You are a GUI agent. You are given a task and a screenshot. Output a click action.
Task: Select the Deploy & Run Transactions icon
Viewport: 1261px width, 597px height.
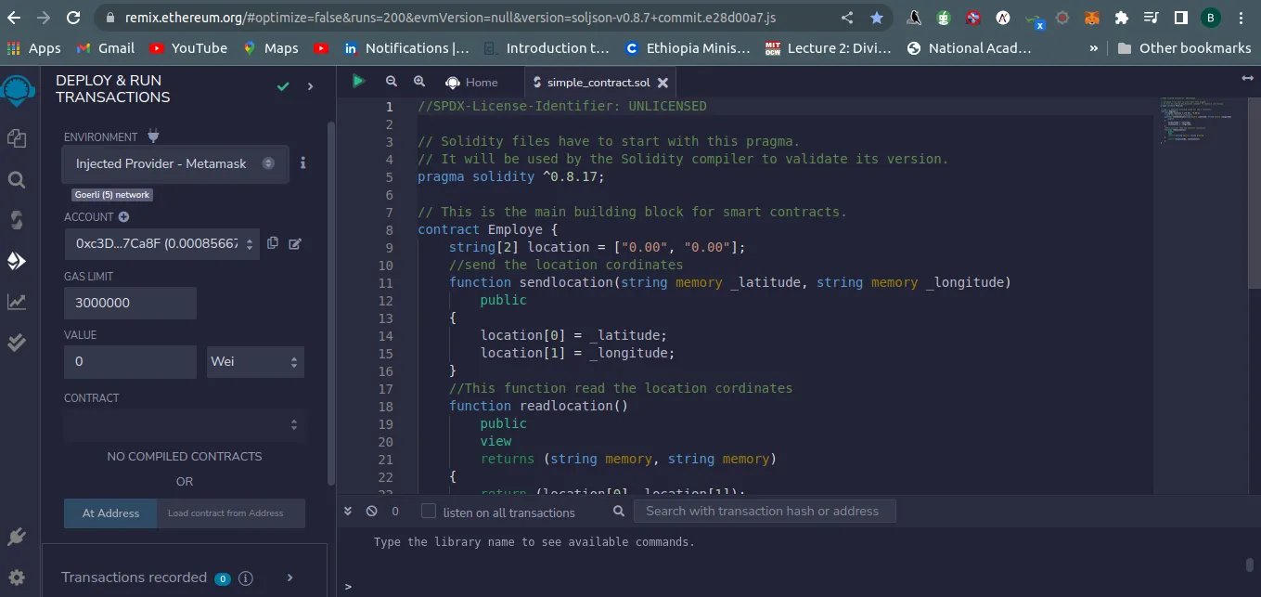(x=19, y=262)
